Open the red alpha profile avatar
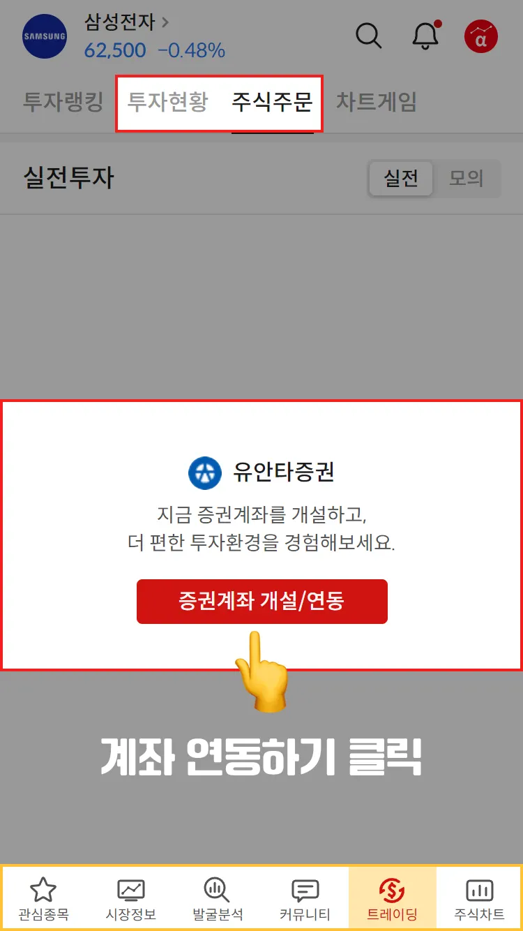The image size is (523, 931). pos(481,36)
